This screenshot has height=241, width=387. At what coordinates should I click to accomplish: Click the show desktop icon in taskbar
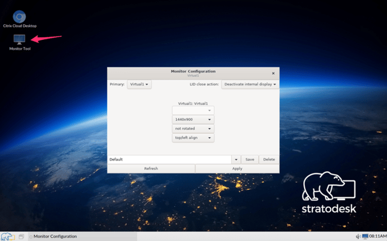tap(21, 237)
